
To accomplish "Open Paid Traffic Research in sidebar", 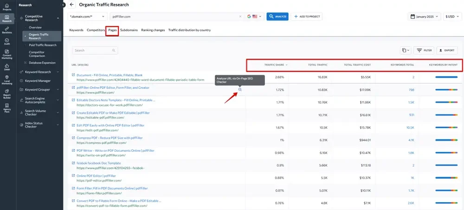I will pos(42,45).
